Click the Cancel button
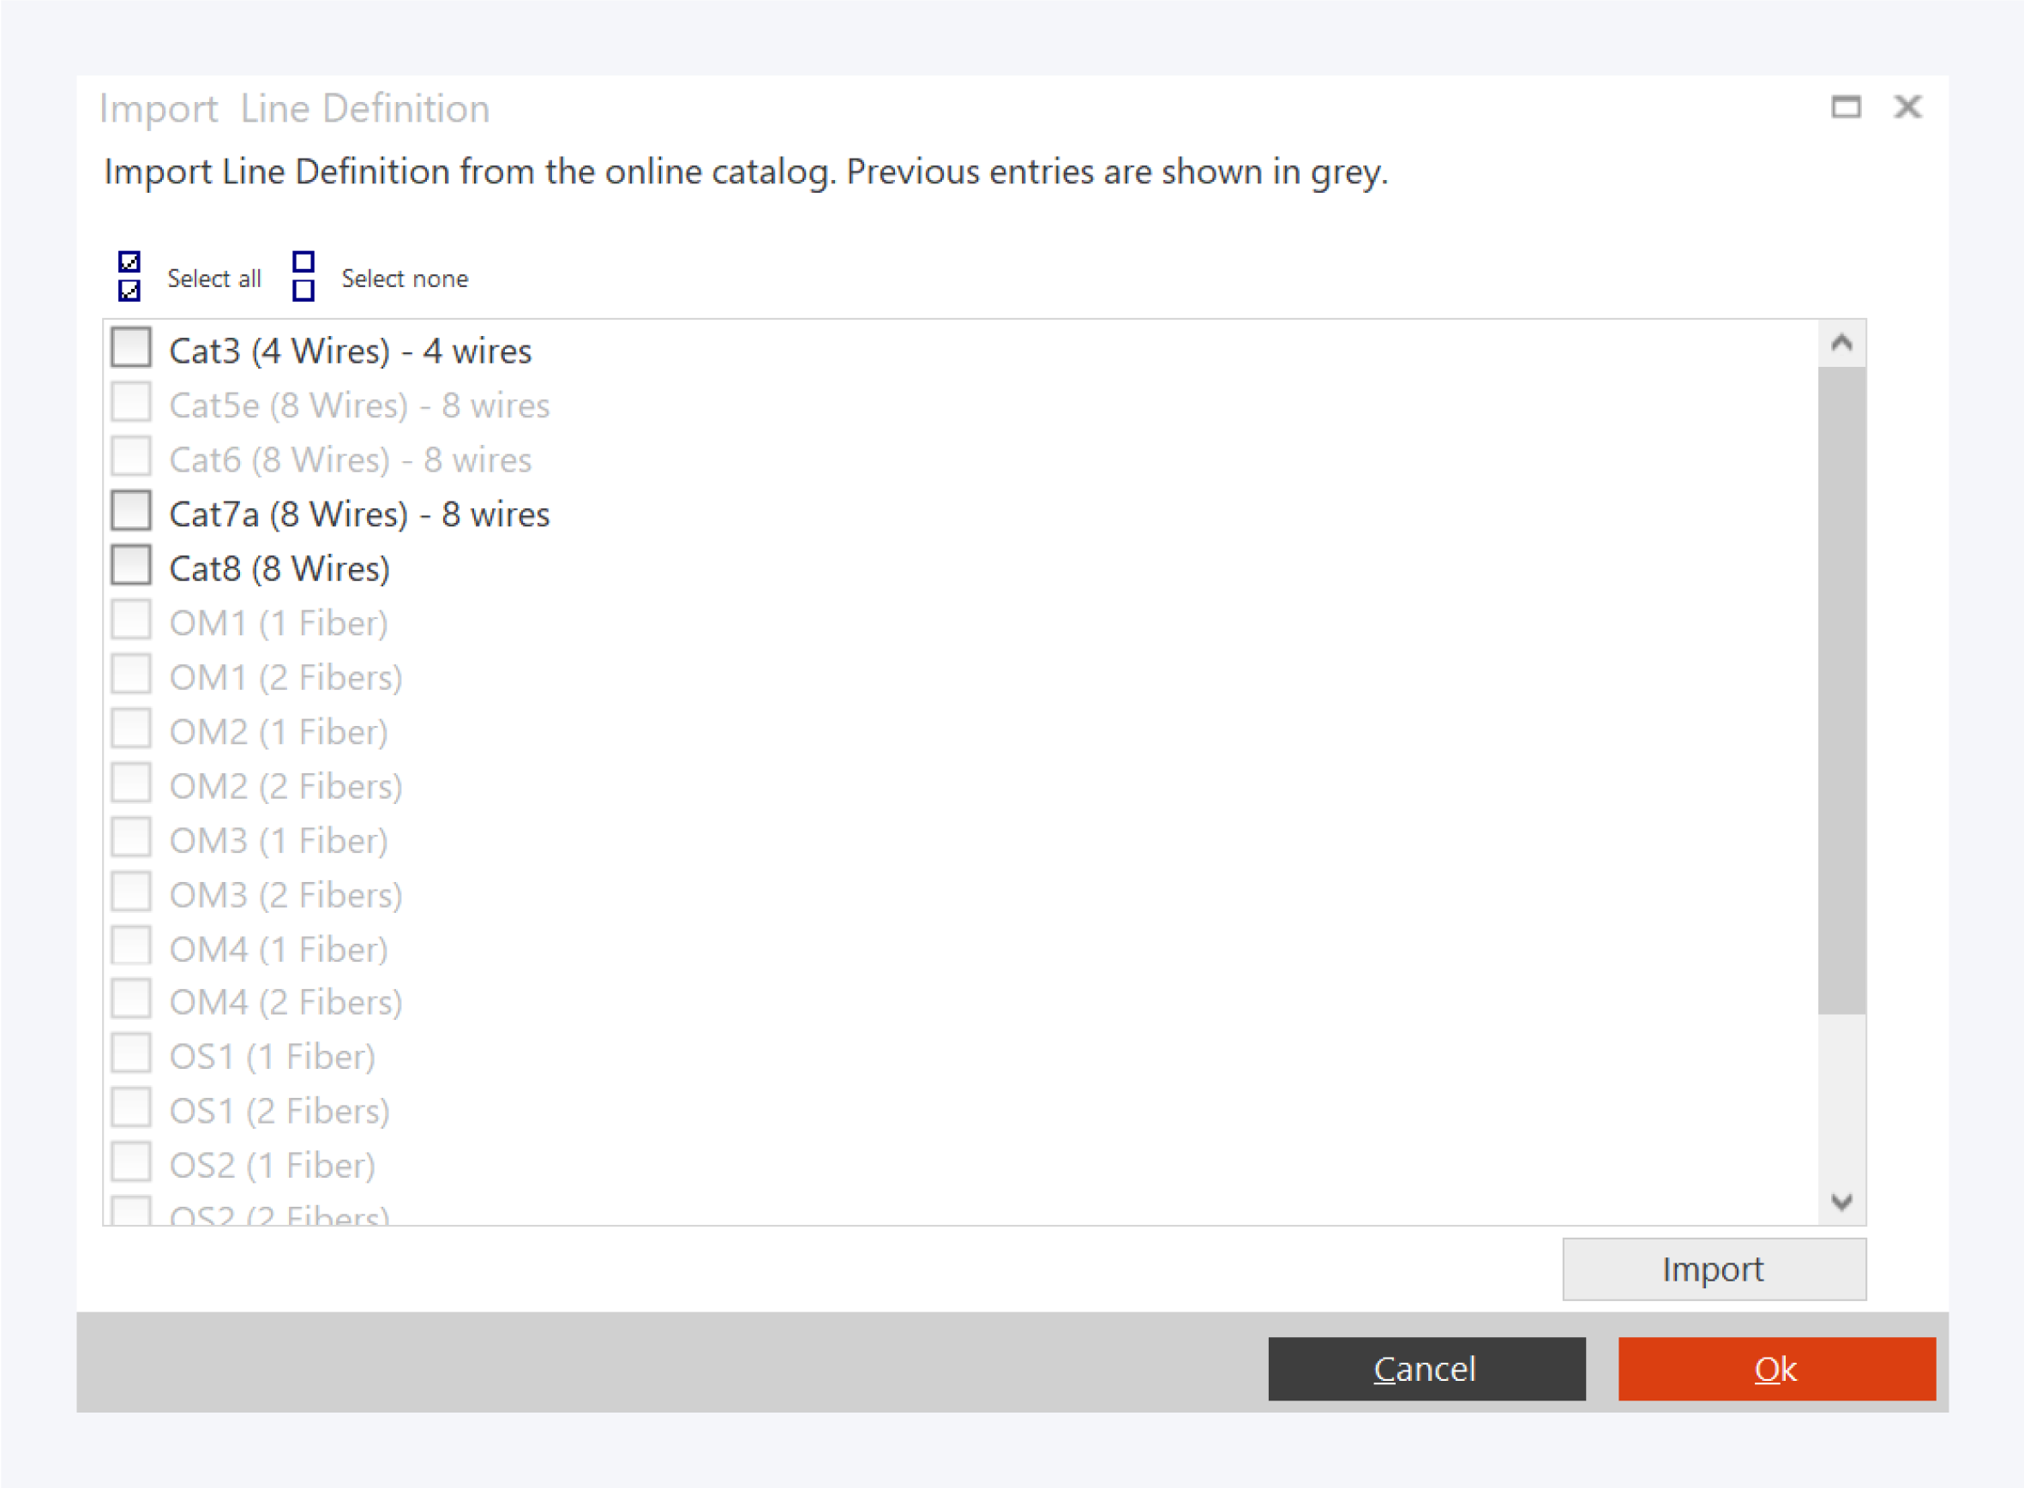2024x1488 pixels. click(x=1426, y=1368)
